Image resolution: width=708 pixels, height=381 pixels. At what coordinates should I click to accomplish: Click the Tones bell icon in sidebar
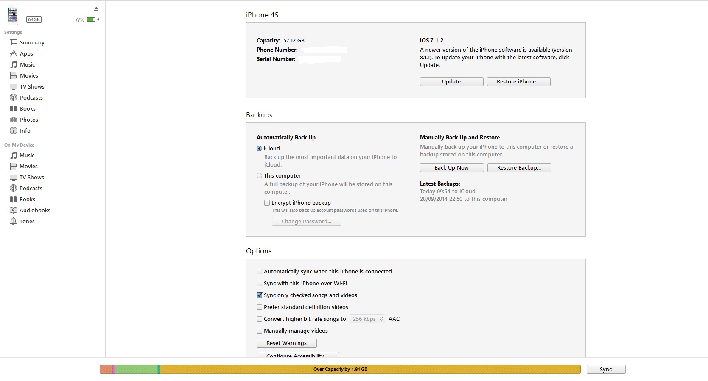tap(14, 221)
